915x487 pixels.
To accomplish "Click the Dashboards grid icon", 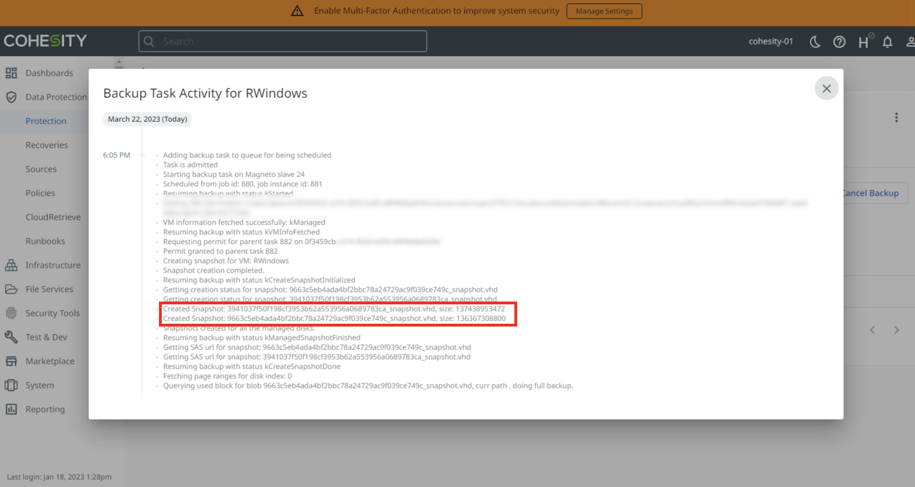I will click(x=11, y=73).
